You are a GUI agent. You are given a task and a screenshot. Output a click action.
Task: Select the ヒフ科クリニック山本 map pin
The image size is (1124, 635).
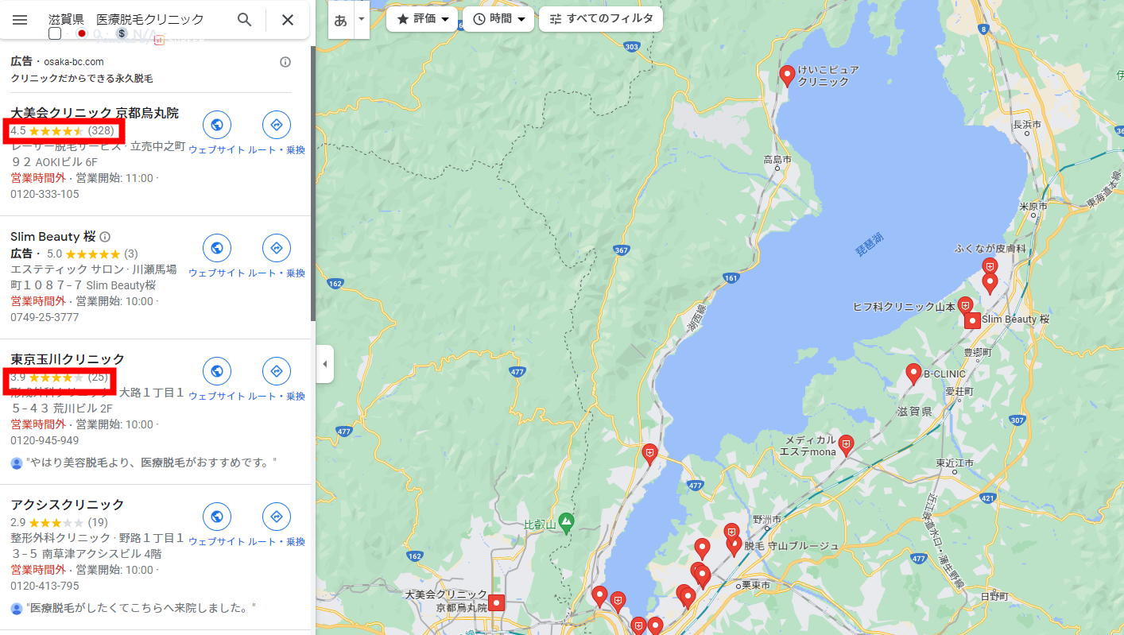point(965,304)
